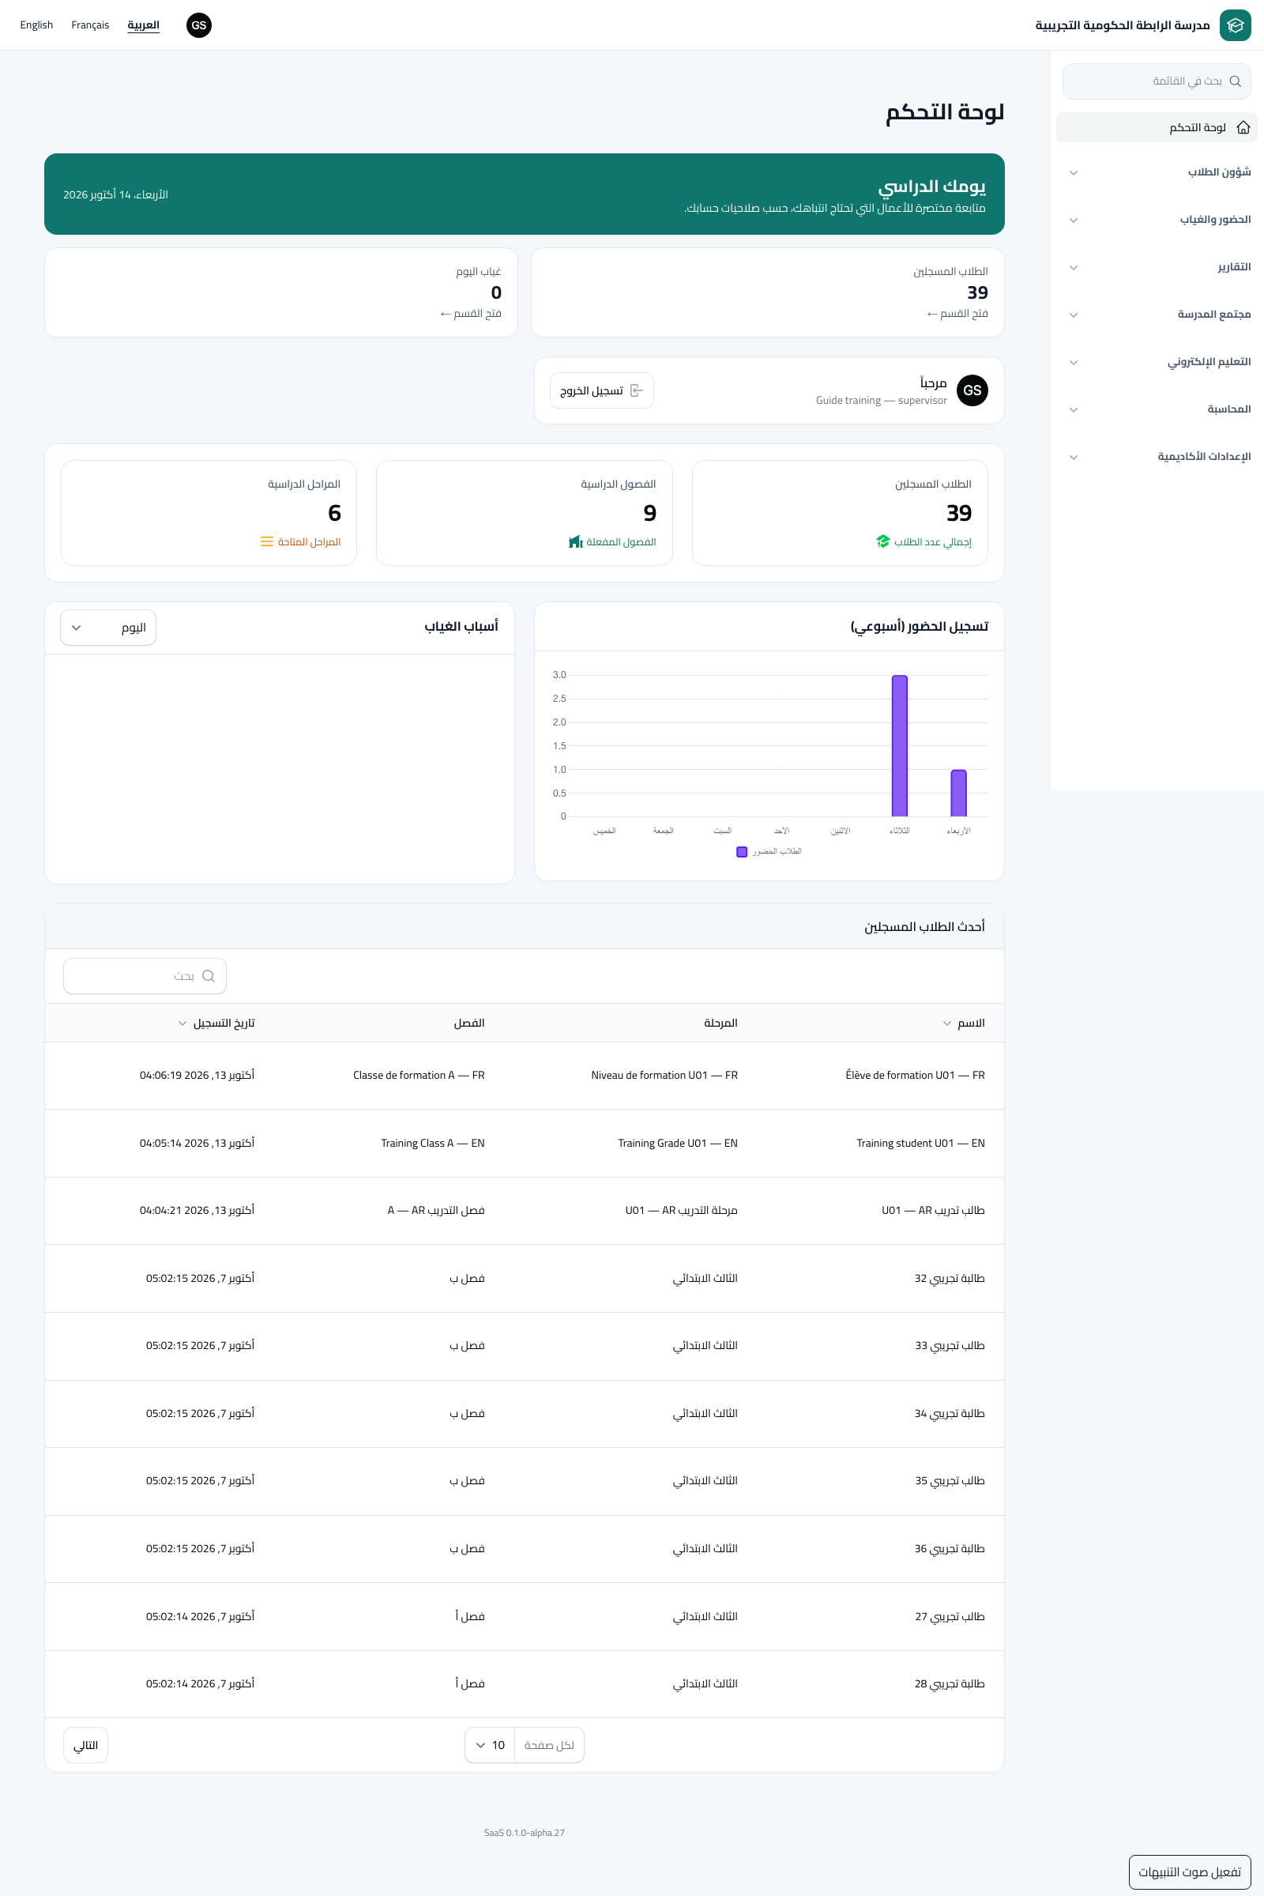Click تفعيل صوت التنبيهات button

[1189, 1871]
